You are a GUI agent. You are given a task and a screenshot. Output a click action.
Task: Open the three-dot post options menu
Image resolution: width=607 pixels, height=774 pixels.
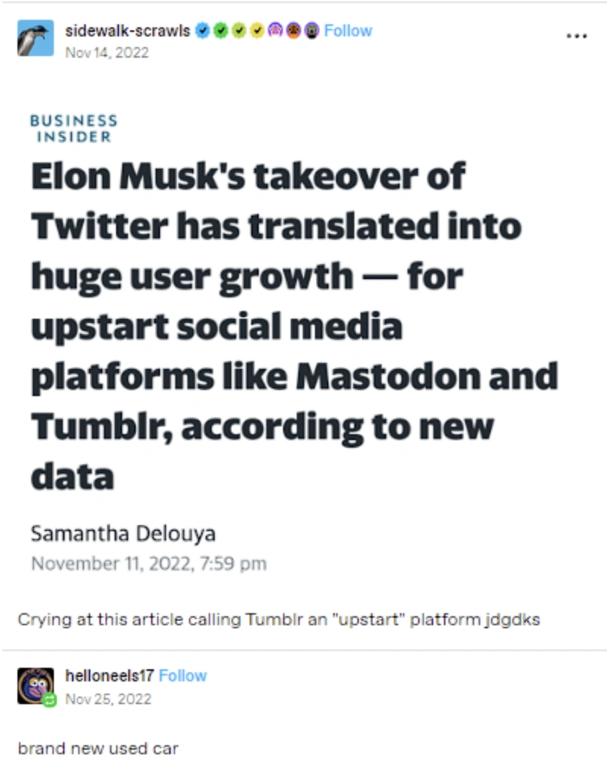577,36
